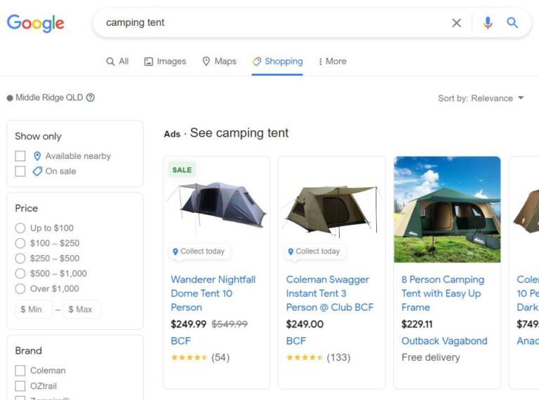This screenshot has height=400, width=539.
Task: Open the 8 Person Camping Tent photo
Action: 447,209
